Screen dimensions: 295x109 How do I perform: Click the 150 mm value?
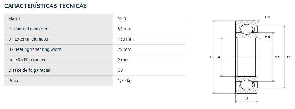point(126,39)
